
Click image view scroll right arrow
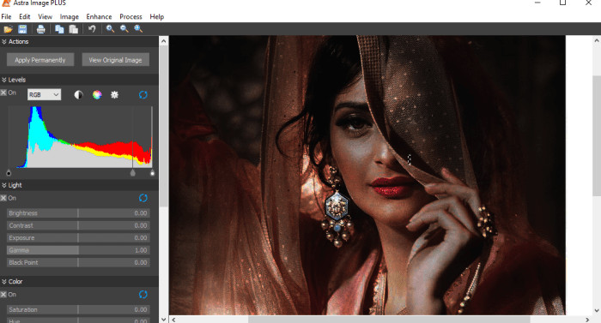(x=587, y=320)
